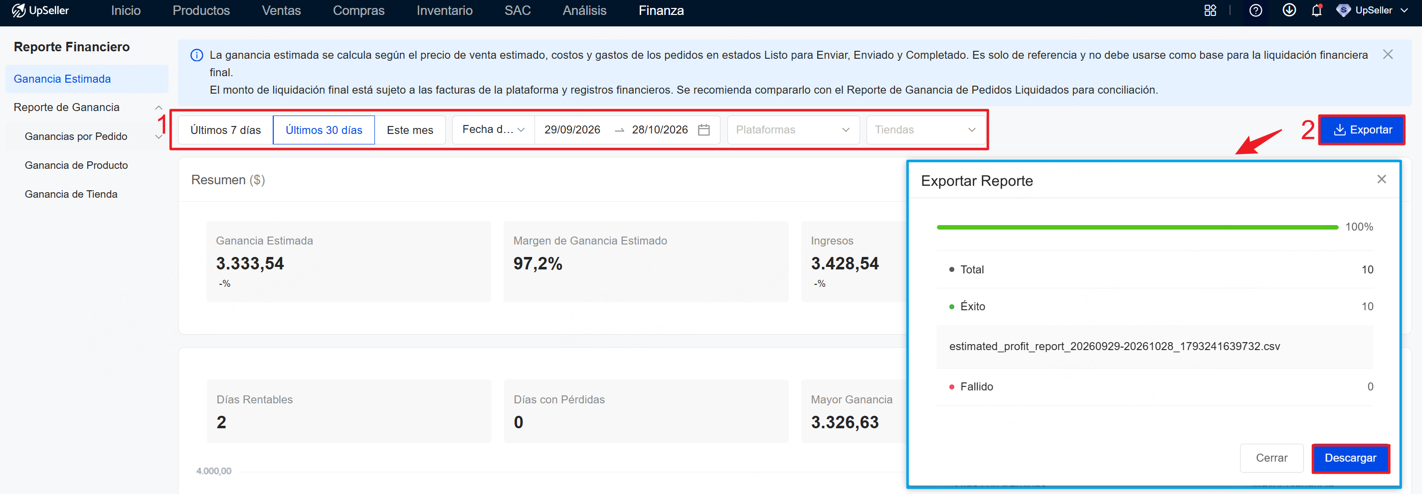
Task: Open the Ventas menu
Action: point(282,10)
